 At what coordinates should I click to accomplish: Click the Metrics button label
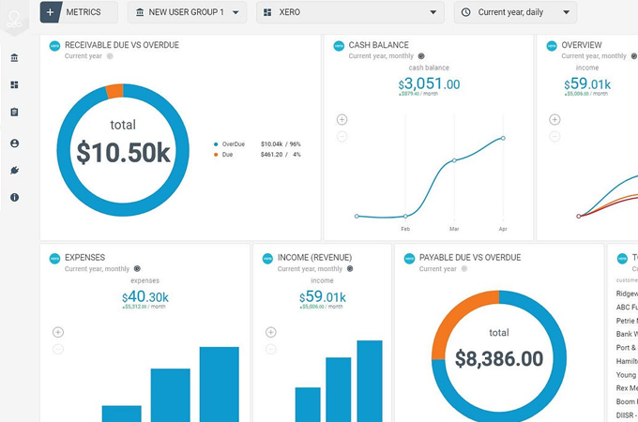point(85,13)
